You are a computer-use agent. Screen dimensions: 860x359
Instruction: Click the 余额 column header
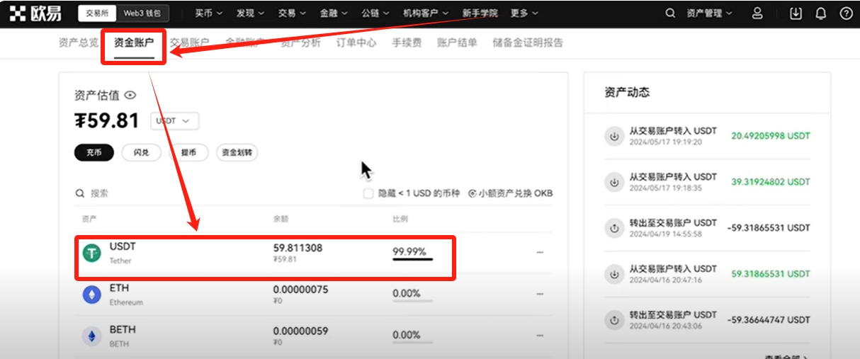point(281,220)
